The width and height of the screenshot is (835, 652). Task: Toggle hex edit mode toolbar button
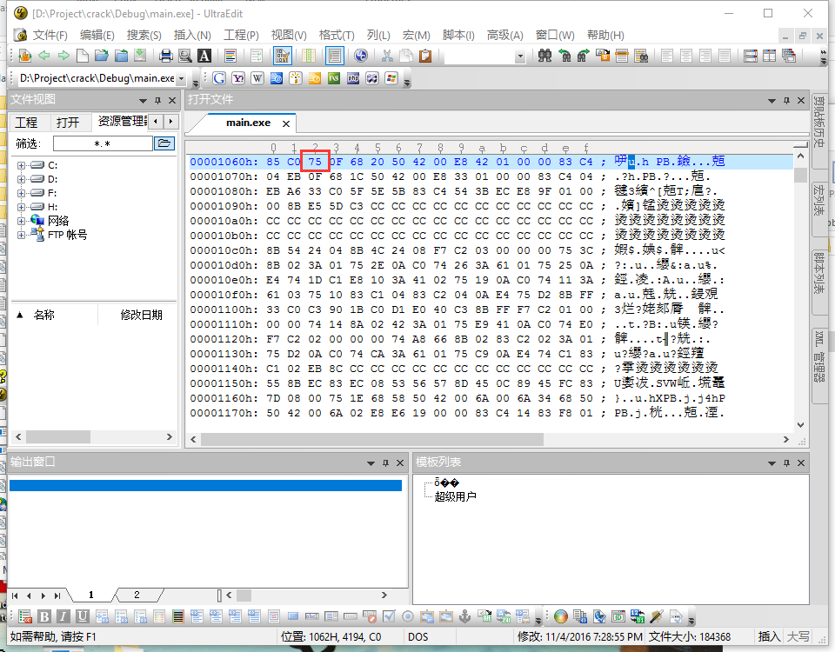282,56
